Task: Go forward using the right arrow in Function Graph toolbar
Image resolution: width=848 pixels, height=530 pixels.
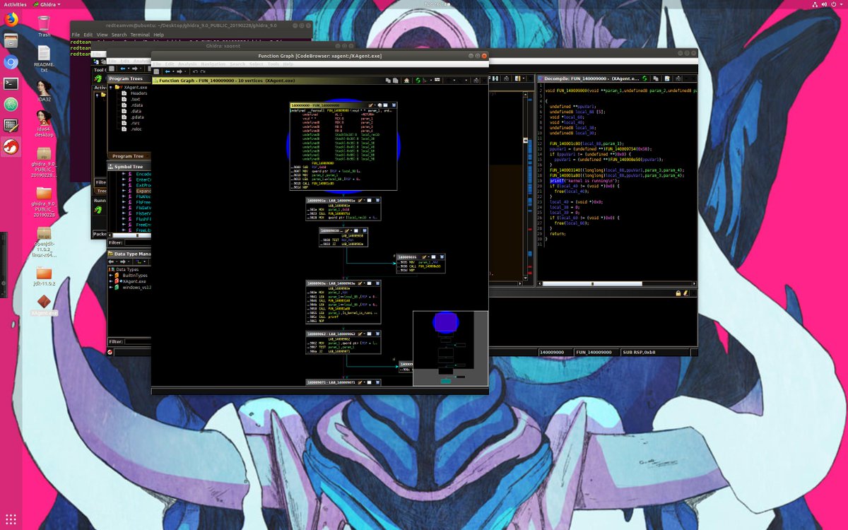Action: click(x=179, y=71)
